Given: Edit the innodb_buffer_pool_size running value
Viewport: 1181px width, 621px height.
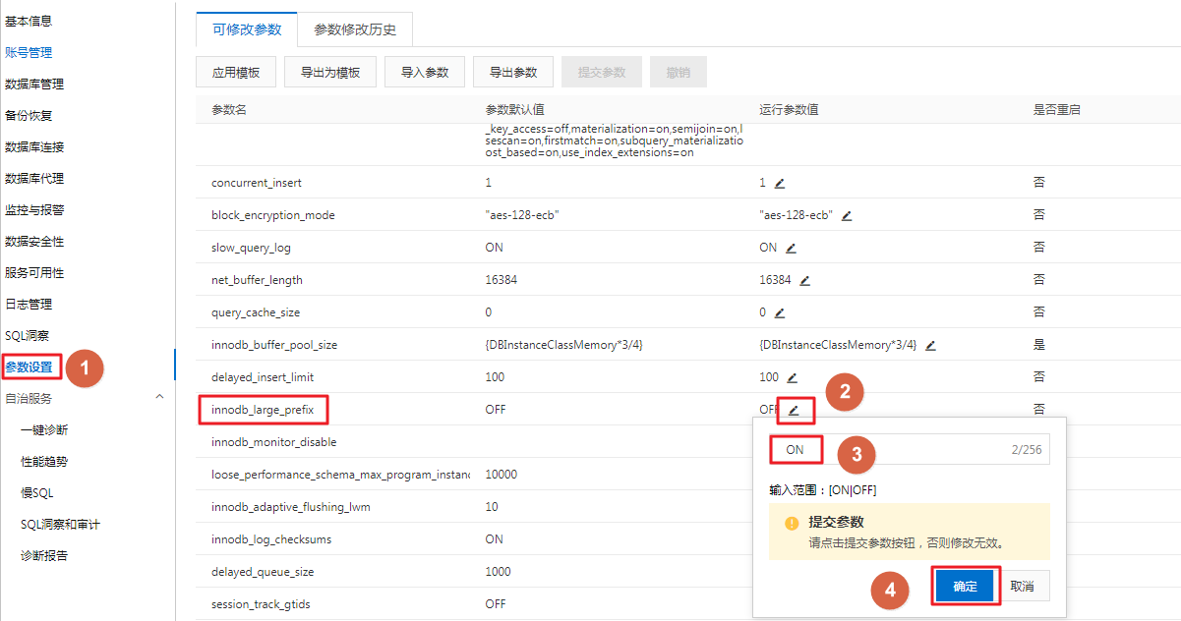Looking at the screenshot, I should (x=930, y=345).
